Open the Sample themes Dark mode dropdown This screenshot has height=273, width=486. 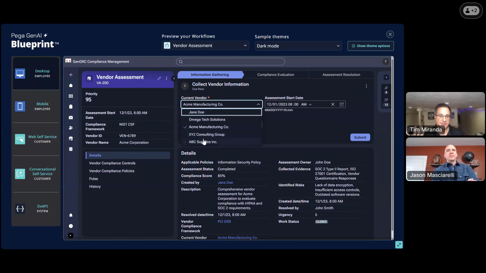[298, 46]
